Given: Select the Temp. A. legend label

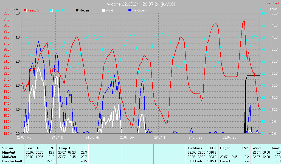Looking at the screenshot, I should click(x=33, y=10).
